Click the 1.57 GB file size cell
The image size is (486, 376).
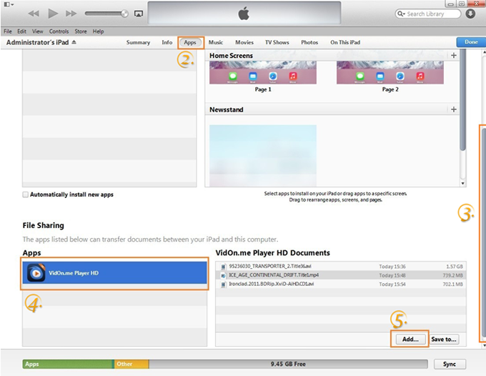[x=455, y=267]
